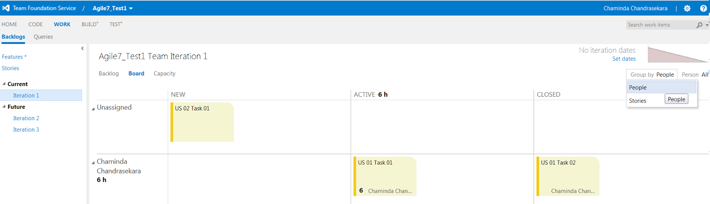This screenshot has height=204, width=710.
Task: Collapse the Unassigned row group
Action: point(93,109)
